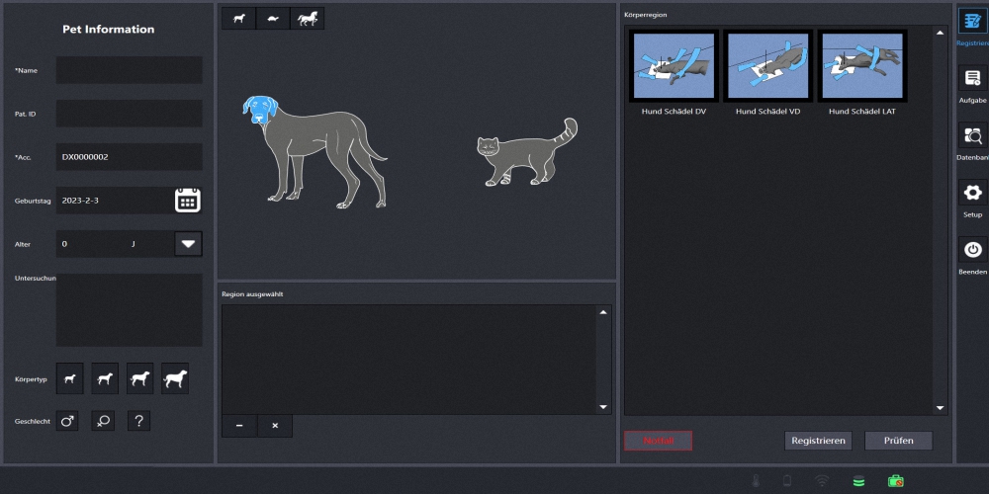The height and width of the screenshot is (494, 989).
Task: Choose the smallest dog body type
Action: (x=69, y=378)
